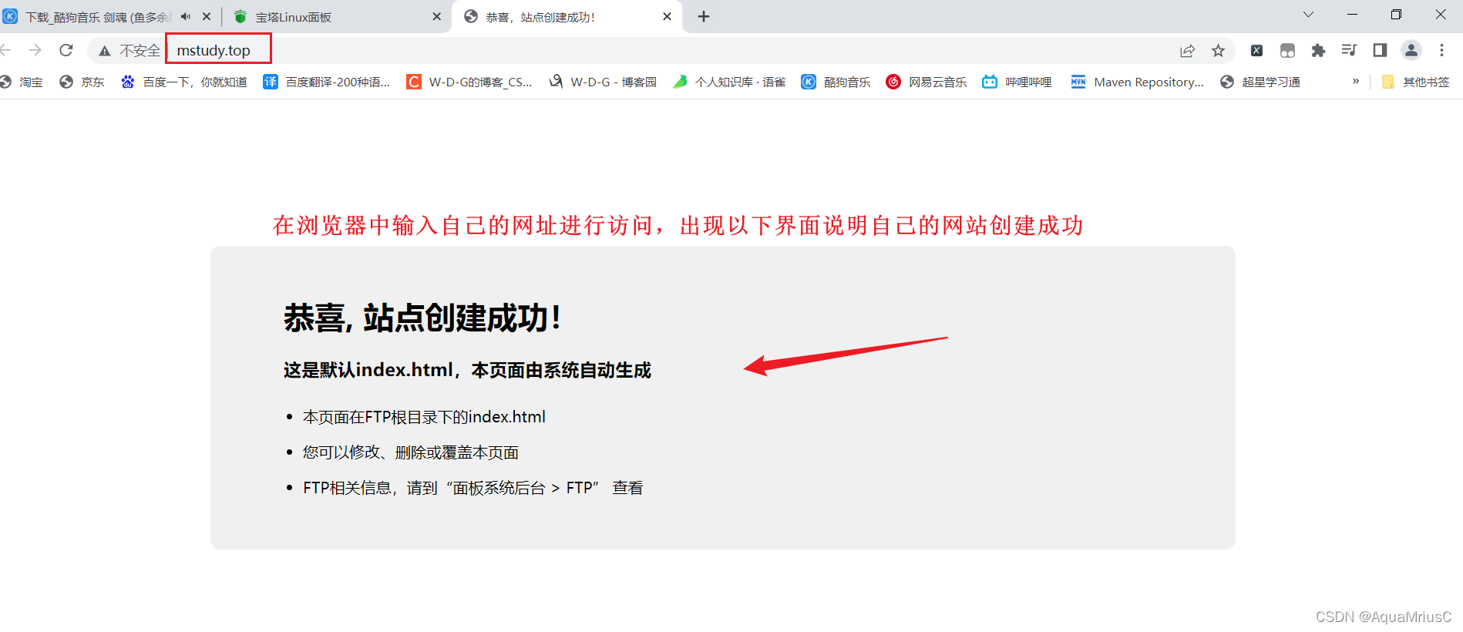Minimize the browser window

1352,15
